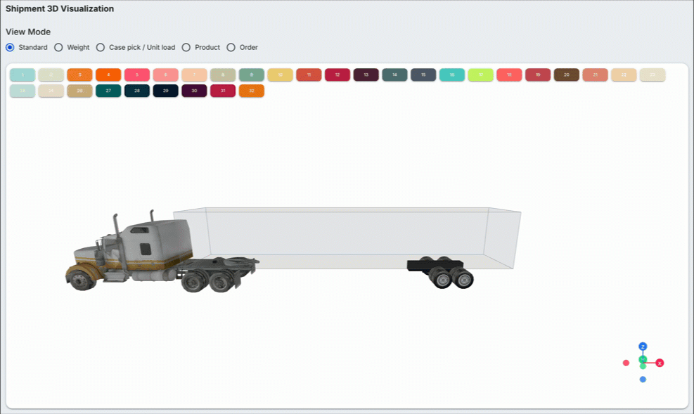Click the dark navy swatch 29
The image size is (694, 414).
point(165,91)
